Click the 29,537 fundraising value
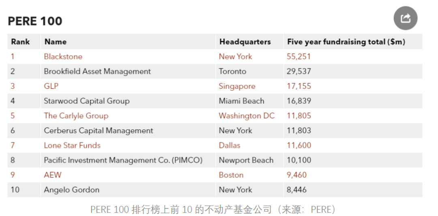The image size is (438, 216). (x=298, y=71)
